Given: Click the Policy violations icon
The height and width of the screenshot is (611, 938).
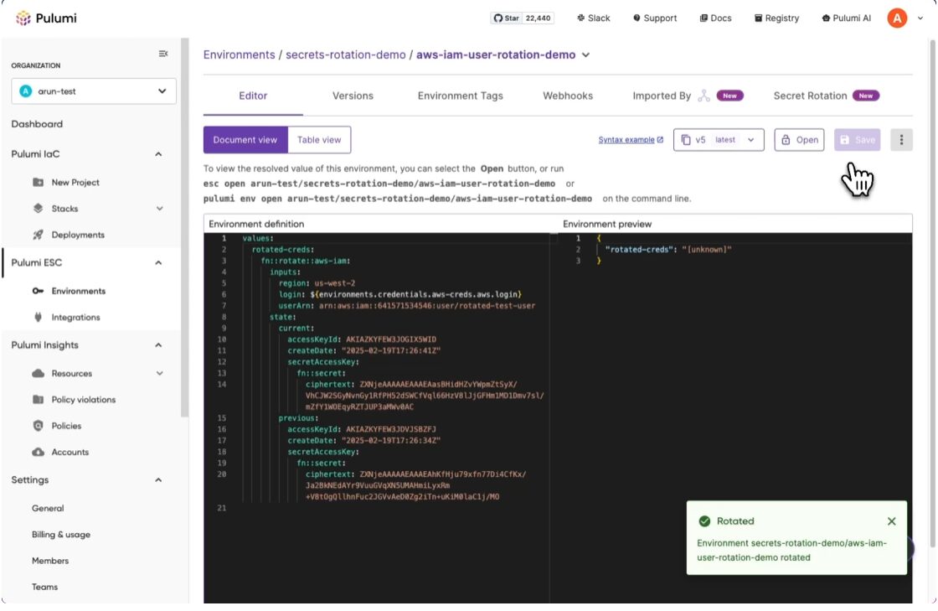Looking at the screenshot, I should pos(39,400).
